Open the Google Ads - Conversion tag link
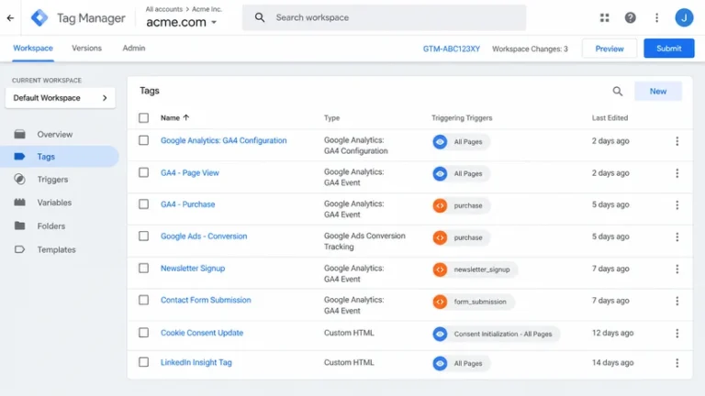This screenshot has height=396, width=705. (204, 236)
